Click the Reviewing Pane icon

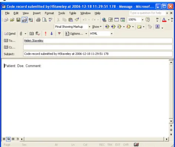158,27
